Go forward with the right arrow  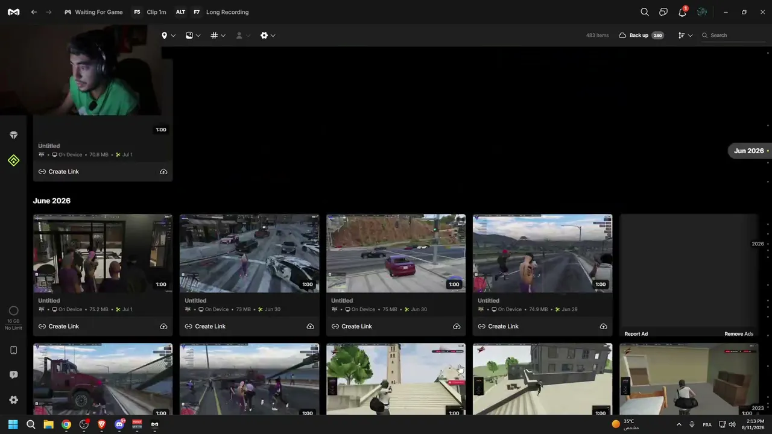(49, 12)
